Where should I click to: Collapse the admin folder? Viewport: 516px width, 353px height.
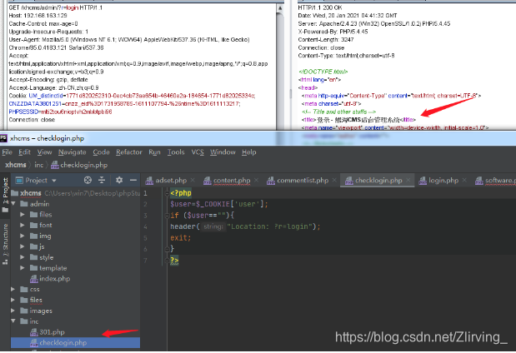[x=13, y=204]
